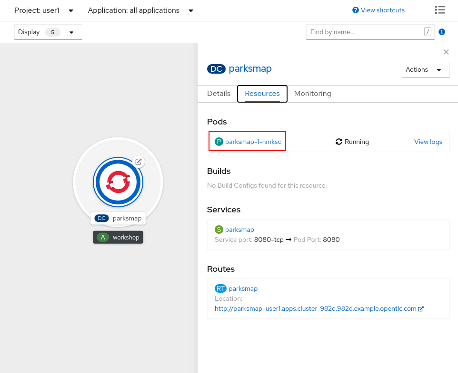The width and height of the screenshot is (458, 373).
Task: Open the Display options dropdown
Action: point(48,32)
